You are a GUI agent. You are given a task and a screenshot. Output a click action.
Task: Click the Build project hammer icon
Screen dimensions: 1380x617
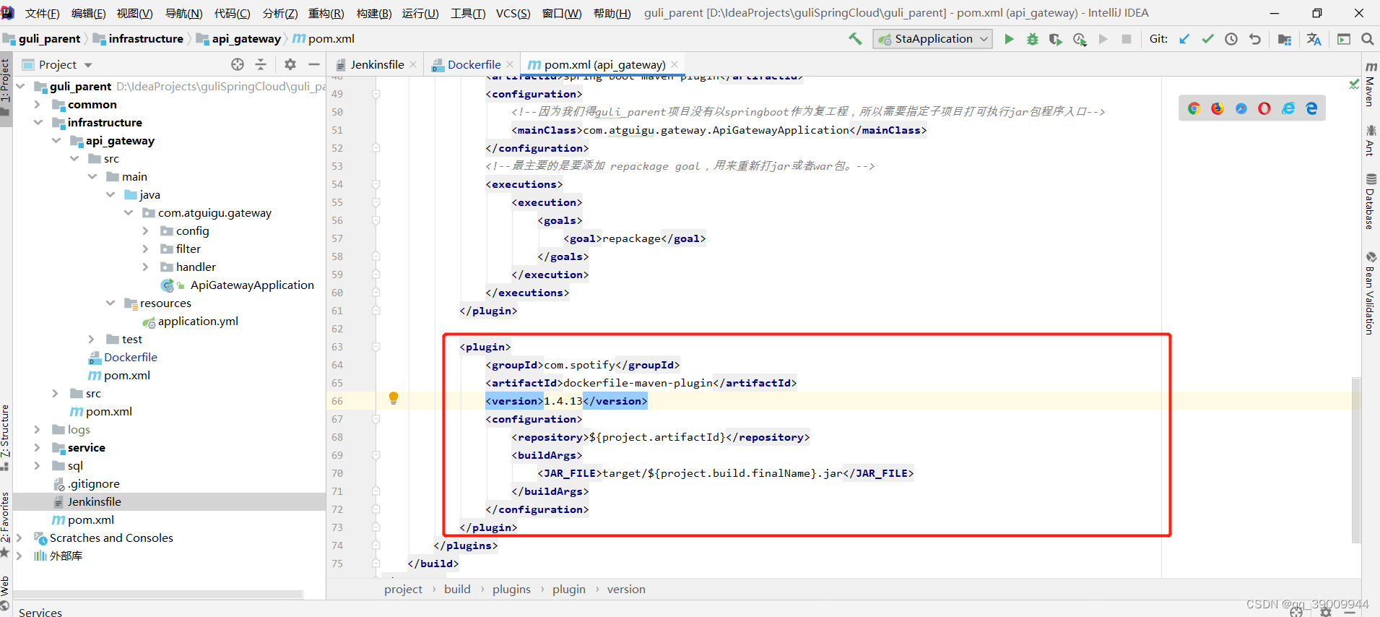coord(856,39)
